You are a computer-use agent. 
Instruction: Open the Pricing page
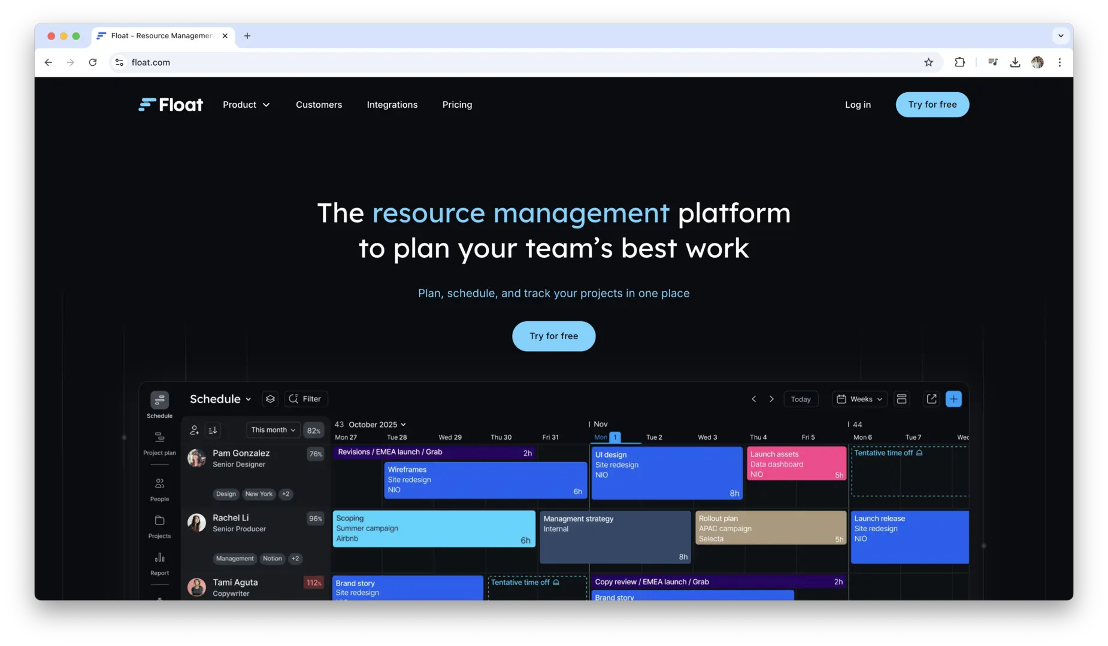point(457,105)
